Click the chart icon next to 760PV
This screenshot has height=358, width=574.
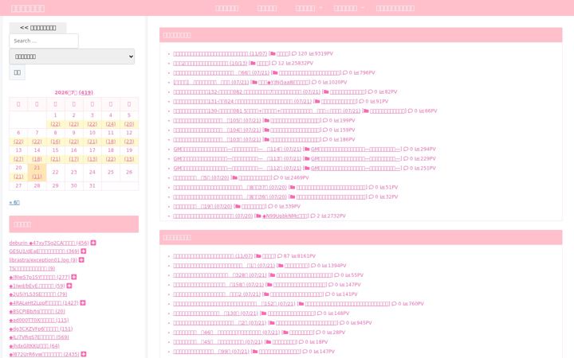click(405, 304)
